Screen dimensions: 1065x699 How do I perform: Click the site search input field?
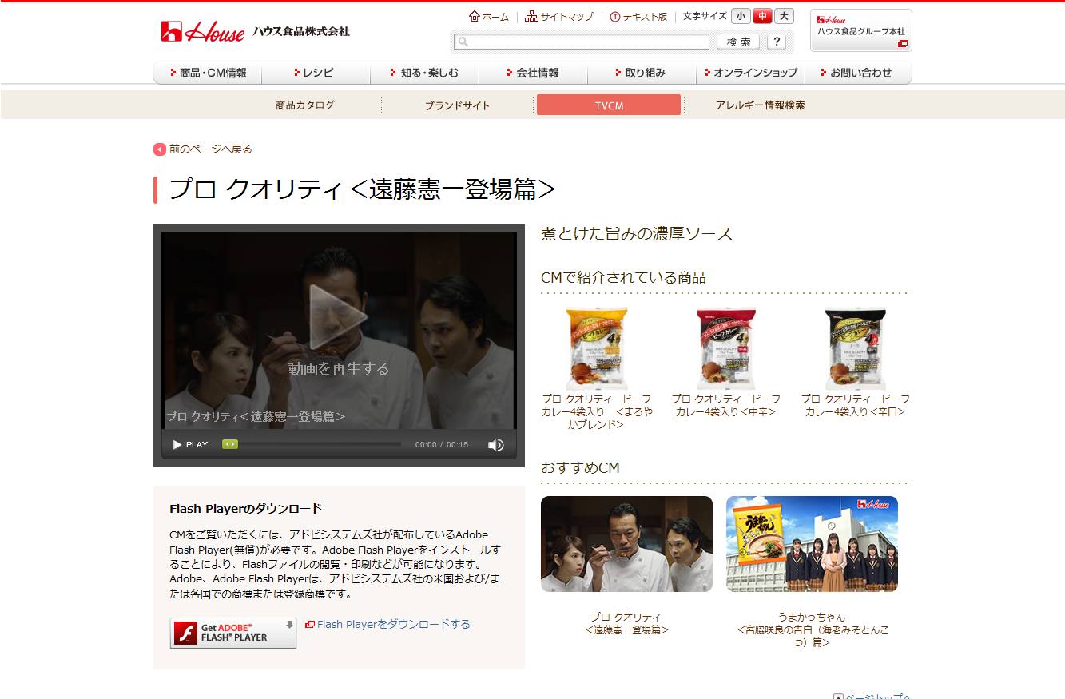(x=582, y=42)
